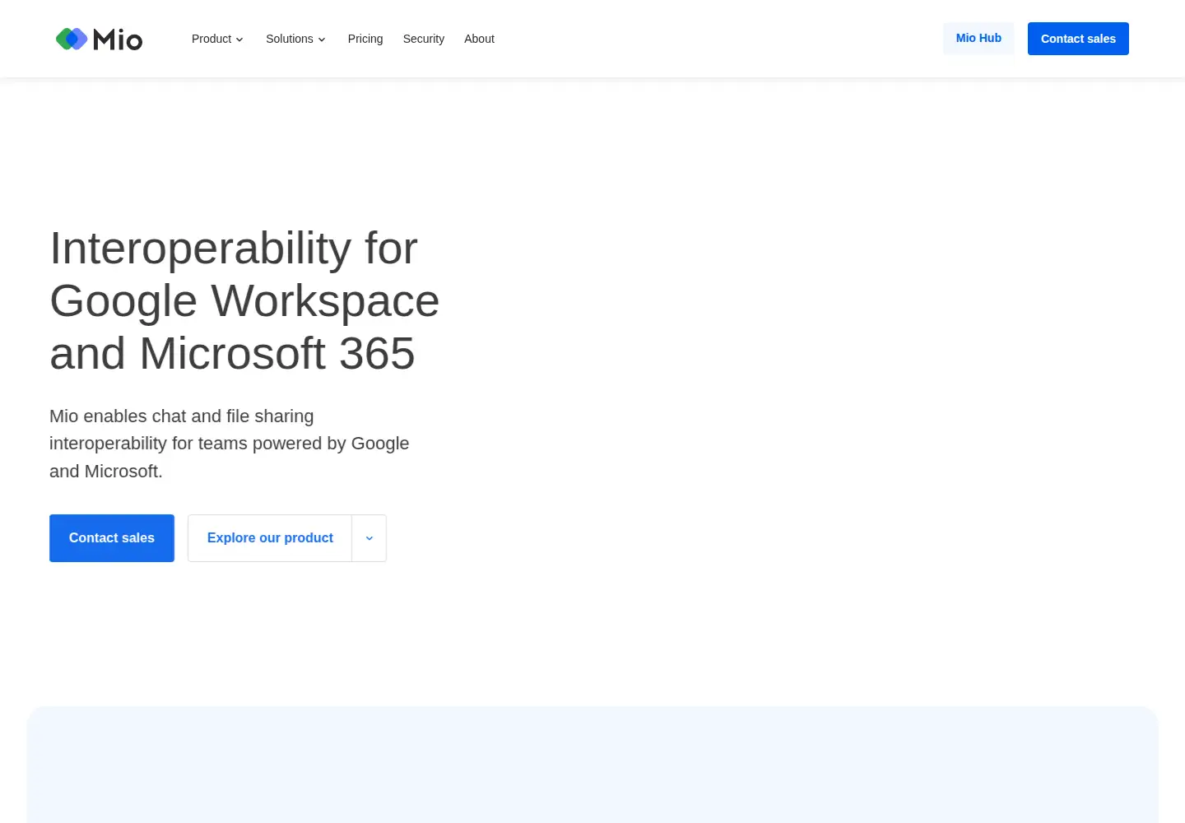Click the Mio logo in the header
Viewport: 1185px width, 823px height.
[x=99, y=39]
